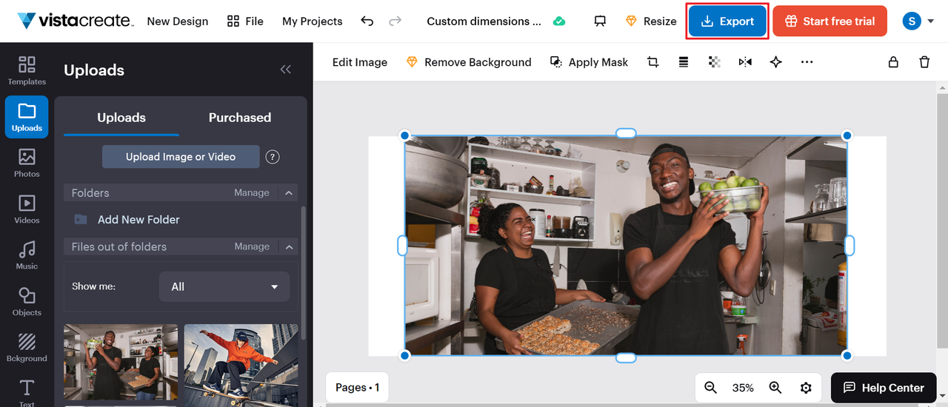This screenshot has width=948, height=407.
Task: Click the bottom-right corner handle of image
Action: pyautogui.click(x=847, y=356)
